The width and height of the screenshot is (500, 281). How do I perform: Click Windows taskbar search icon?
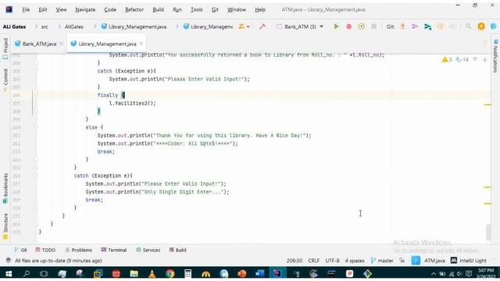[x=27, y=273]
